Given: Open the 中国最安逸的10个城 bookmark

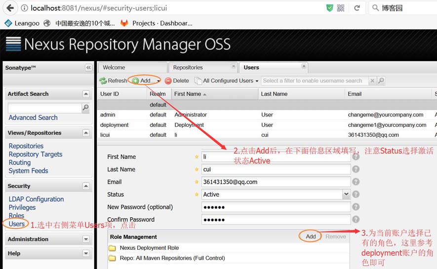Looking at the screenshot, I should tap(79, 23).
